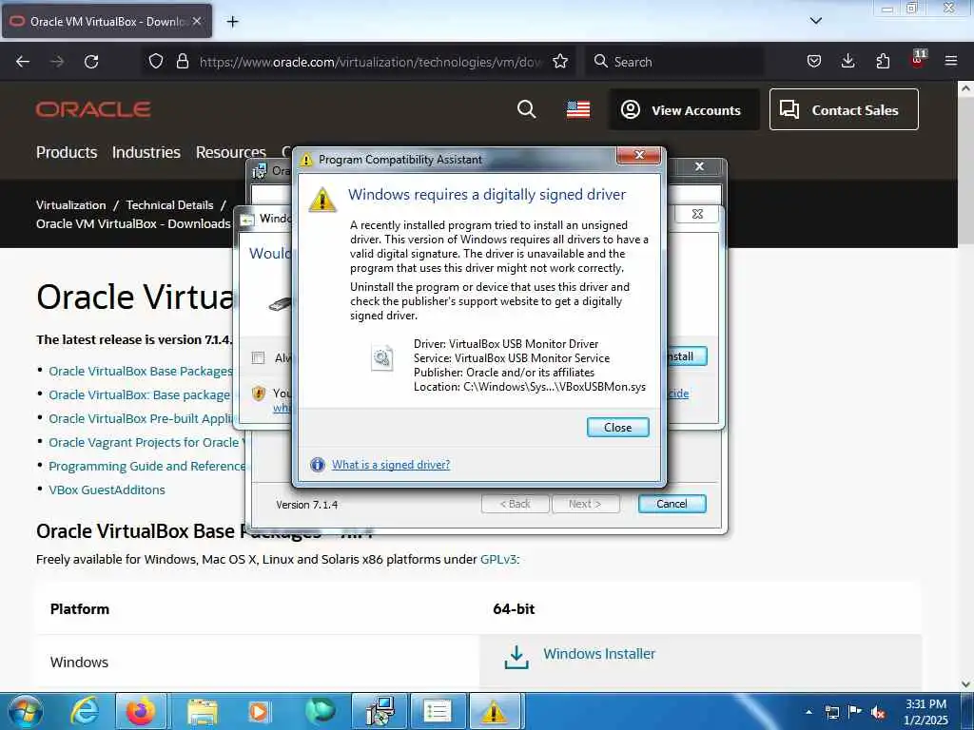The width and height of the screenshot is (974, 730).
Task: Click Cancel in the VirtualBox setup window
Action: point(672,504)
